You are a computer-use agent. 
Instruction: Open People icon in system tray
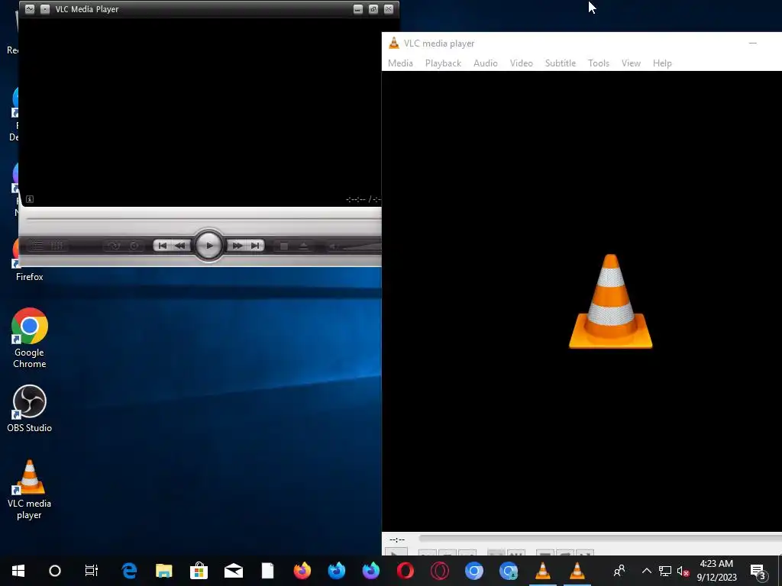tap(619, 571)
